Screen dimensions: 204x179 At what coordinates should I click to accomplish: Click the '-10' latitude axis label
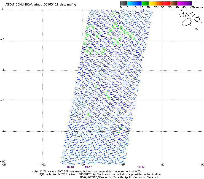click(x=2, y=161)
